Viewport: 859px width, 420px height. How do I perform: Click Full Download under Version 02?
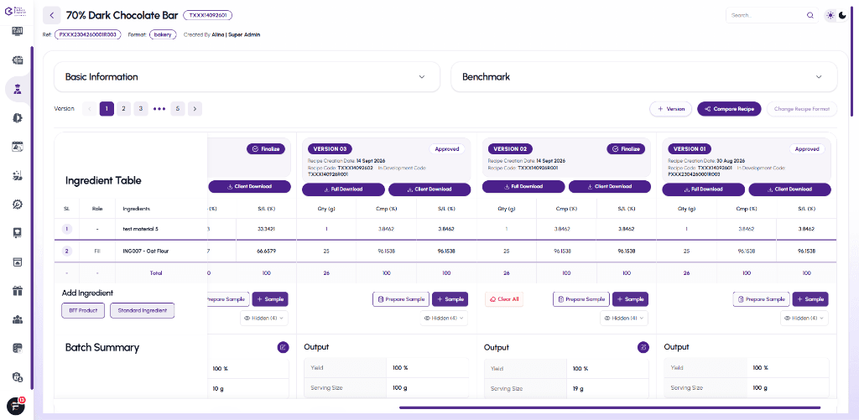click(x=523, y=187)
